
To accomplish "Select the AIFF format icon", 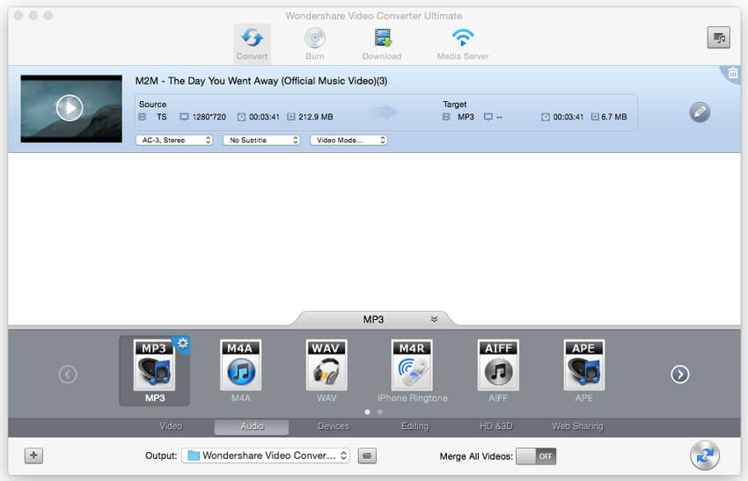I will coord(498,371).
